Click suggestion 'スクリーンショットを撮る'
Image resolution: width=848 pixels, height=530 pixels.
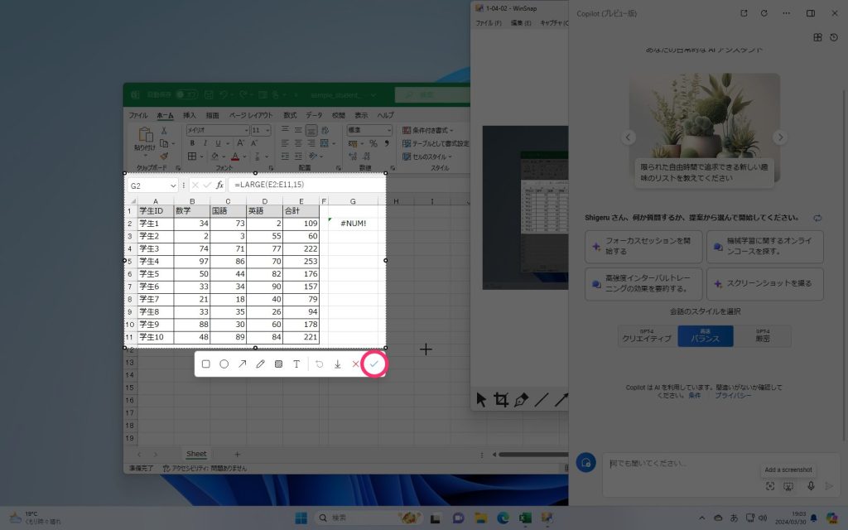(x=764, y=284)
